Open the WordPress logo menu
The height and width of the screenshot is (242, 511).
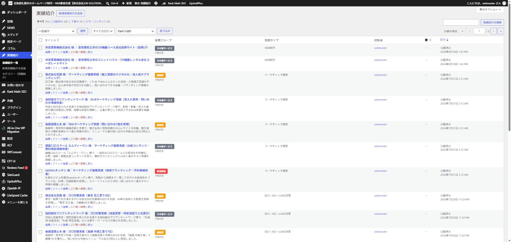(3, 3)
